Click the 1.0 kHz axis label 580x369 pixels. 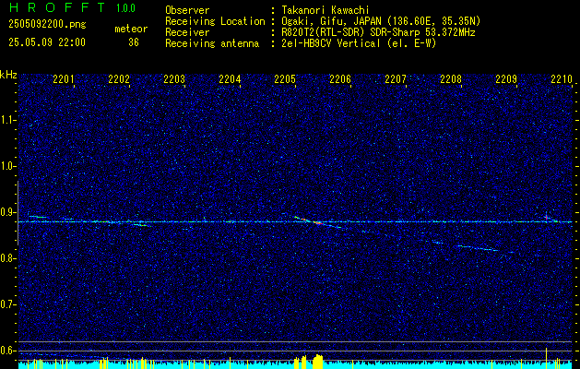[x=8, y=166]
